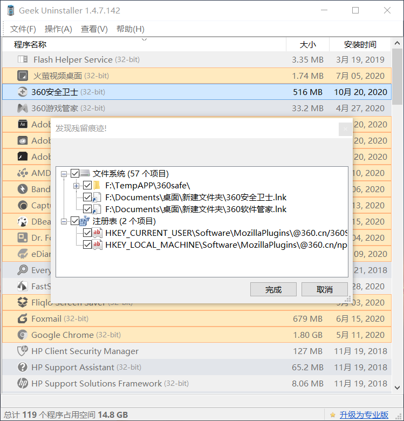Click the HP Support Solutions Framework icon
The height and width of the screenshot is (421, 404).
(23, 383)
